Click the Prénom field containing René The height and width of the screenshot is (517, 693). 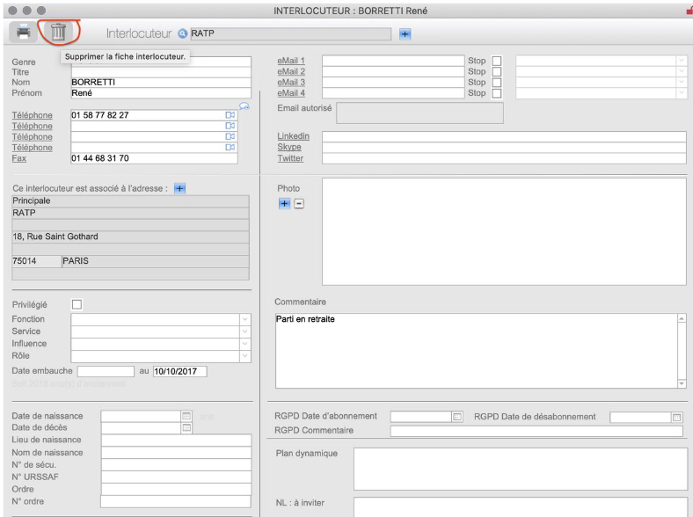pos(161,93)
